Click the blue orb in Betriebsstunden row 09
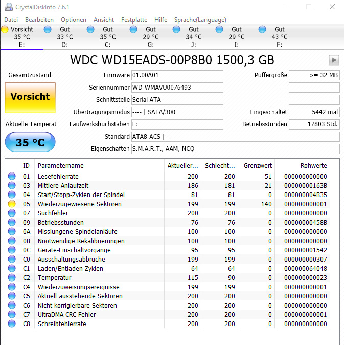The width and height of the screenshot is (344, 345). point(12,222)
